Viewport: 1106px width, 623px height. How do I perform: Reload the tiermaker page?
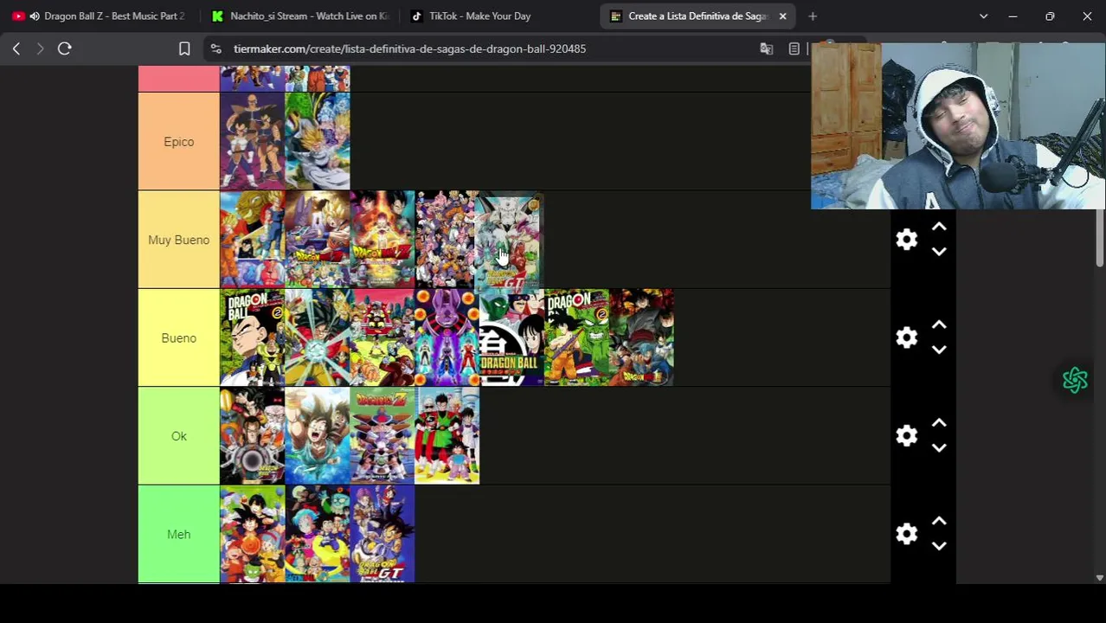pyautogui.click(x=64, y=49)
